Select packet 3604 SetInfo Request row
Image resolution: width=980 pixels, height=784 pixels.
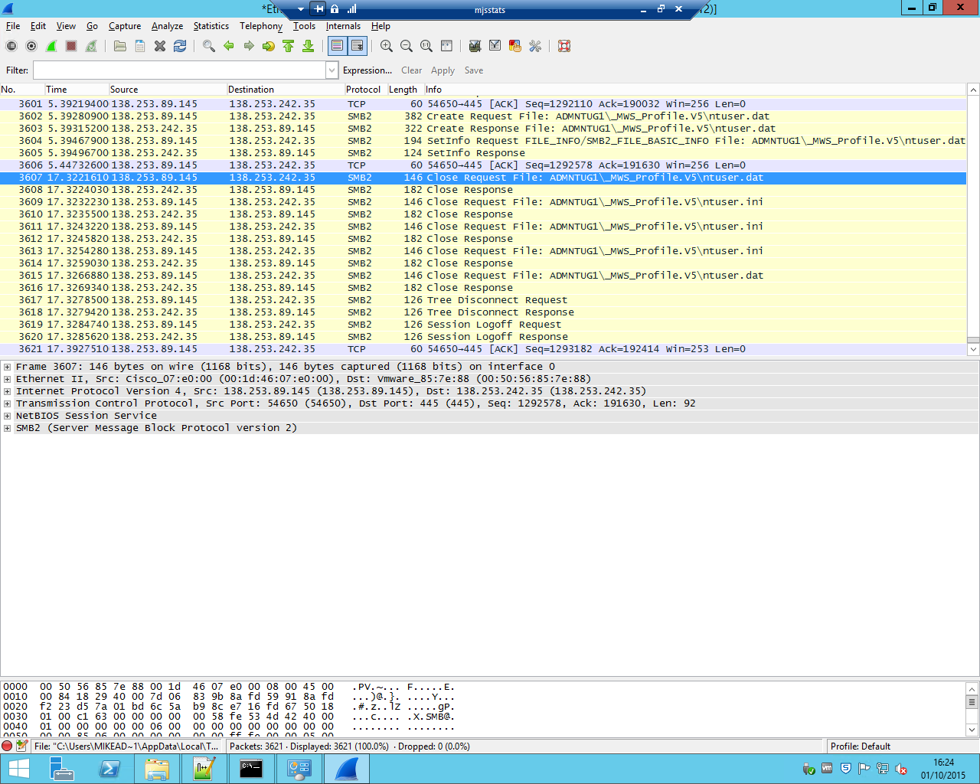[x=483, y=141]
